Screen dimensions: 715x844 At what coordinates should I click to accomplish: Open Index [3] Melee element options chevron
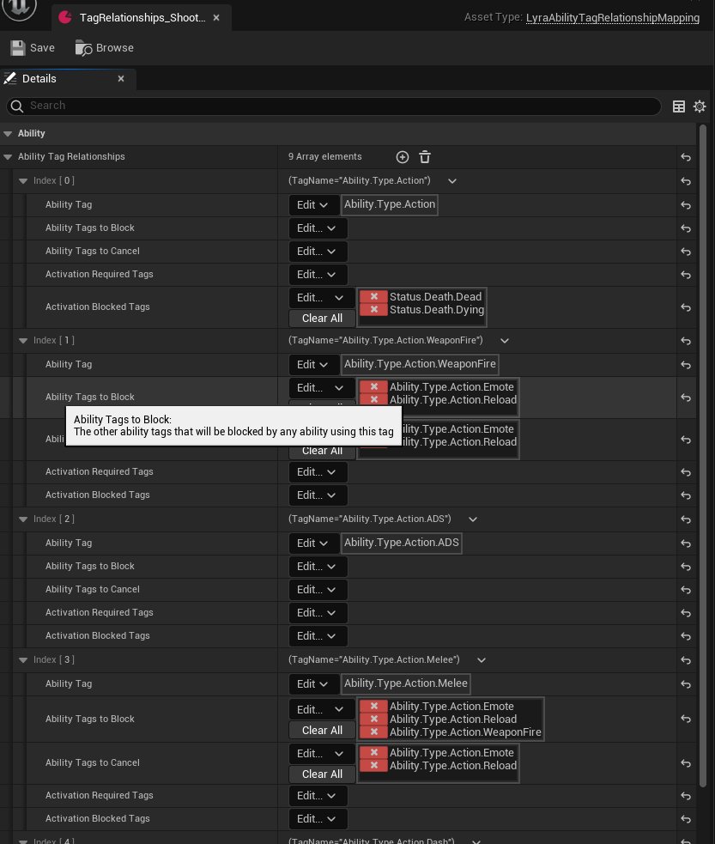coord(482,660)
